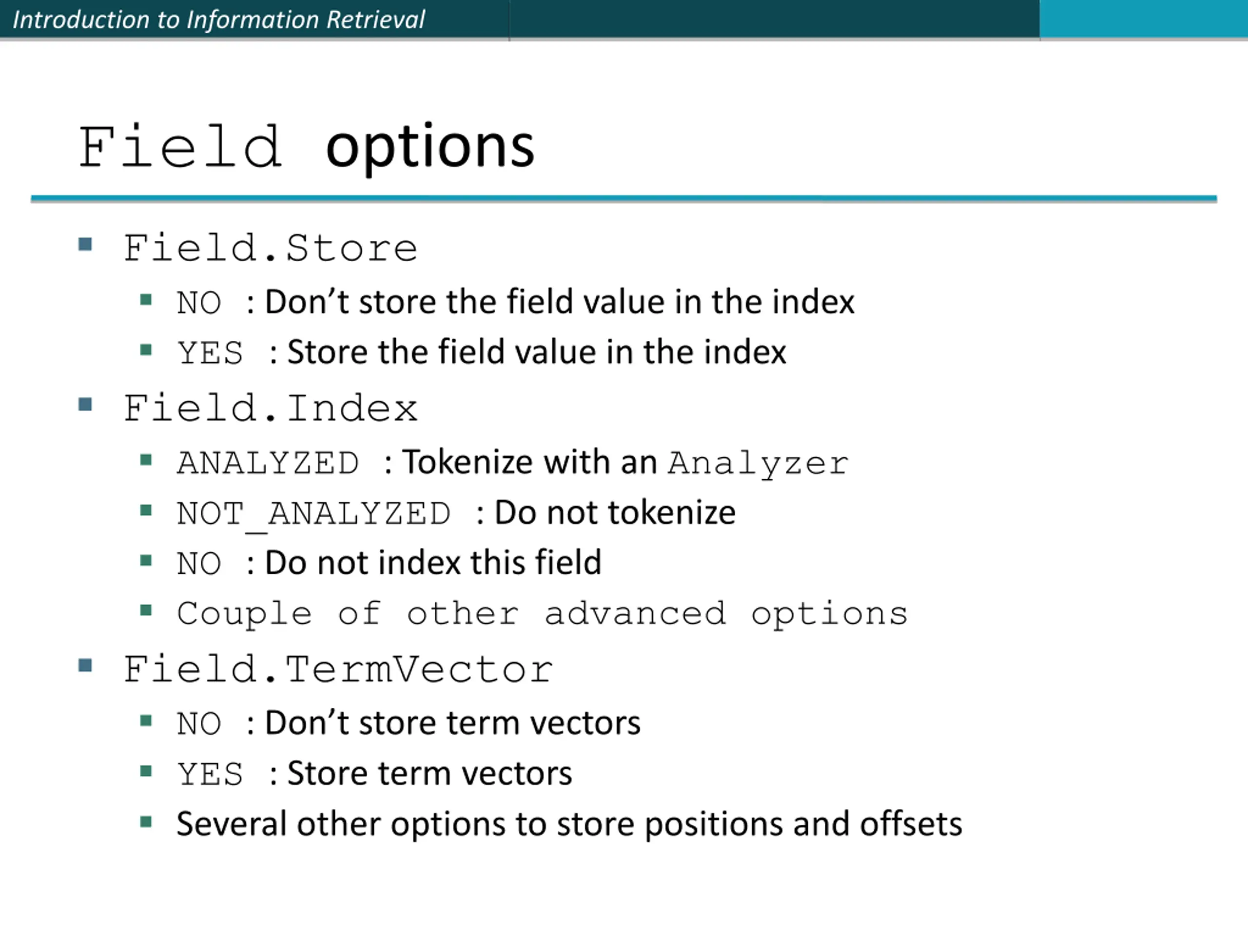1248x936 pixels.
Task: Click green bullet before Couple of other advanced options
Action: click(x=146, y=610)
